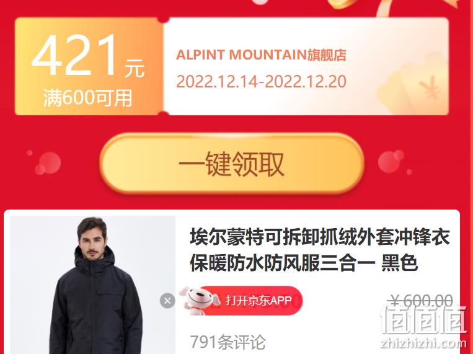This screenshot has height=354, width=473.
Task: View the 791条评论 reviews
Action: (228, 342)
